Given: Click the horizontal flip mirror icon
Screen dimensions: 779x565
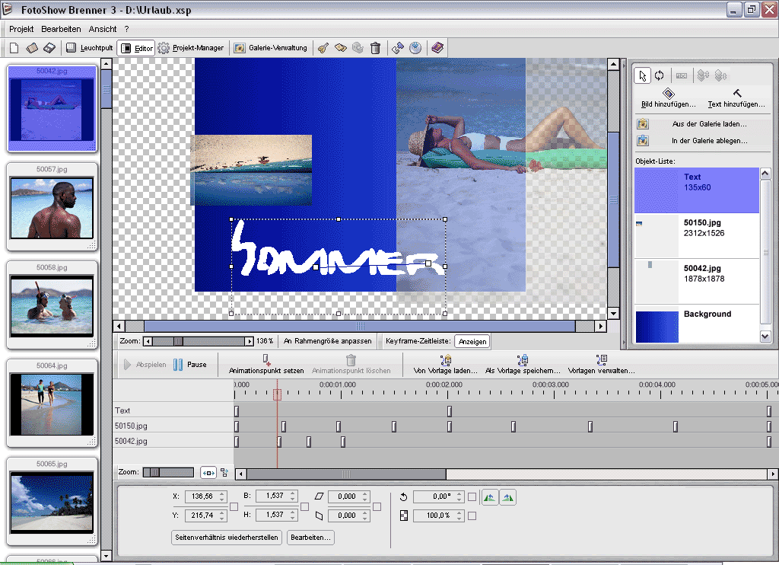Looking at the screenshot, I should tap(489, 497).
